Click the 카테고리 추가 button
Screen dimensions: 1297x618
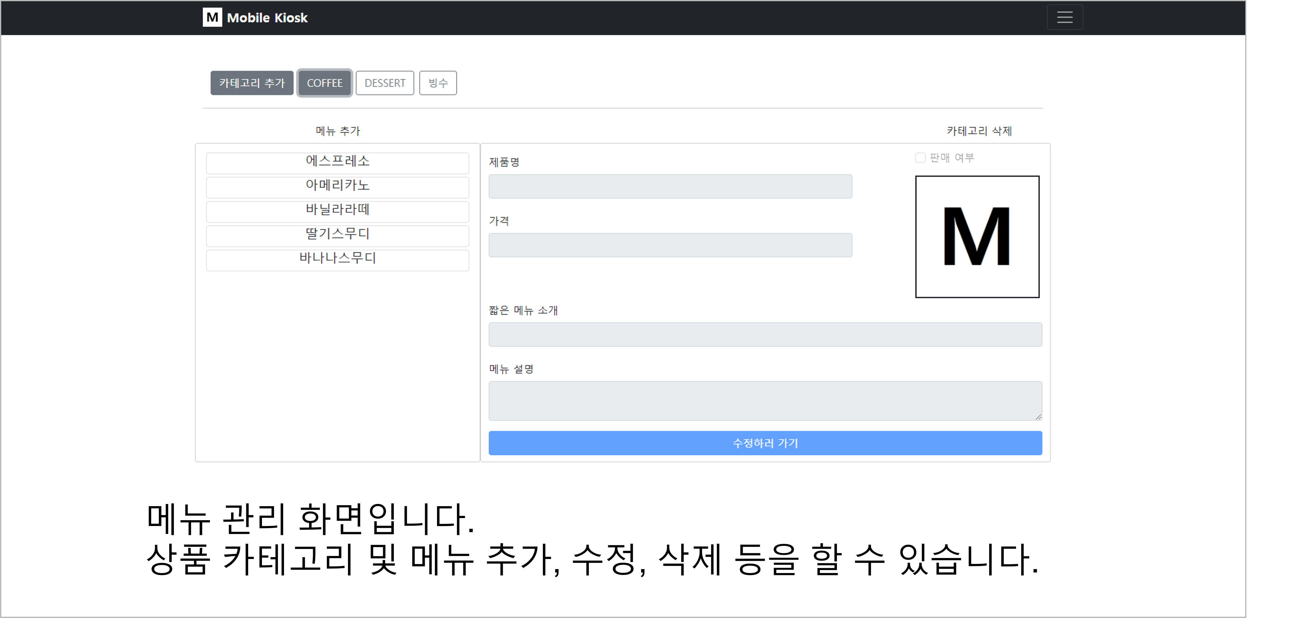pyautogui.click(x=252, y=83)
